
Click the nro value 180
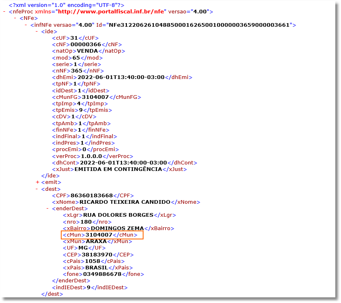pyautogui.click(x=86, y=222)
